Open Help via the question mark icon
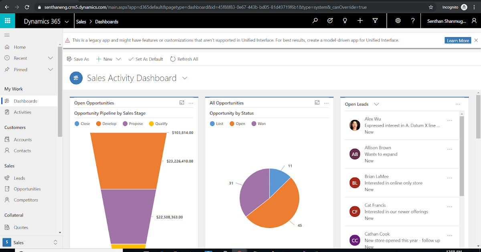Viewport: 481px width, 252px height. pos(412,20)
